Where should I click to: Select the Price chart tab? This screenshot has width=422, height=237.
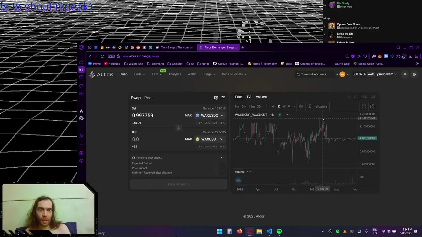[239, 97]
